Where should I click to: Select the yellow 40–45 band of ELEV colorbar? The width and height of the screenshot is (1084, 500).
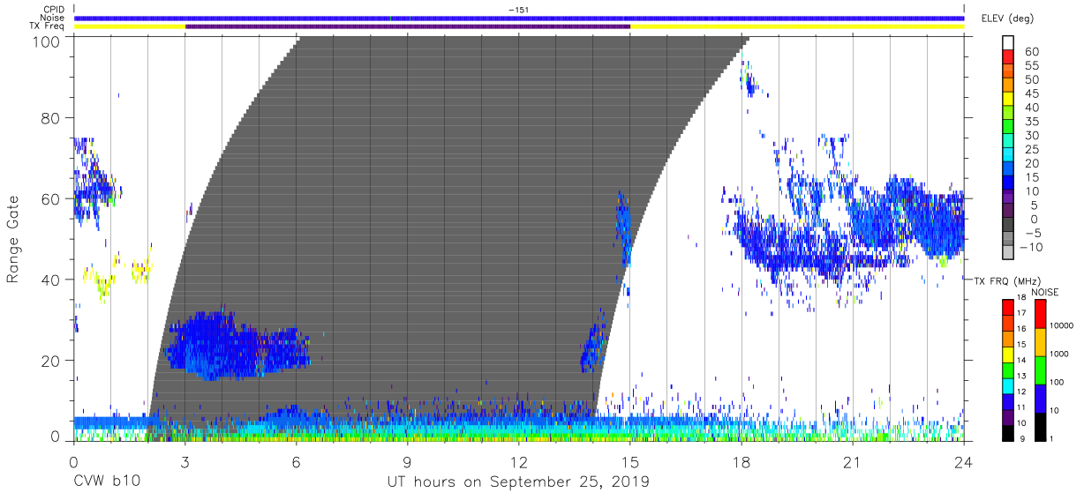(1009, 101)
